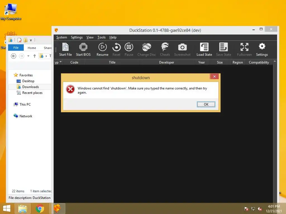
Task: Toggle the Fullscreen toolbar icon
Action: coord(244,47)
